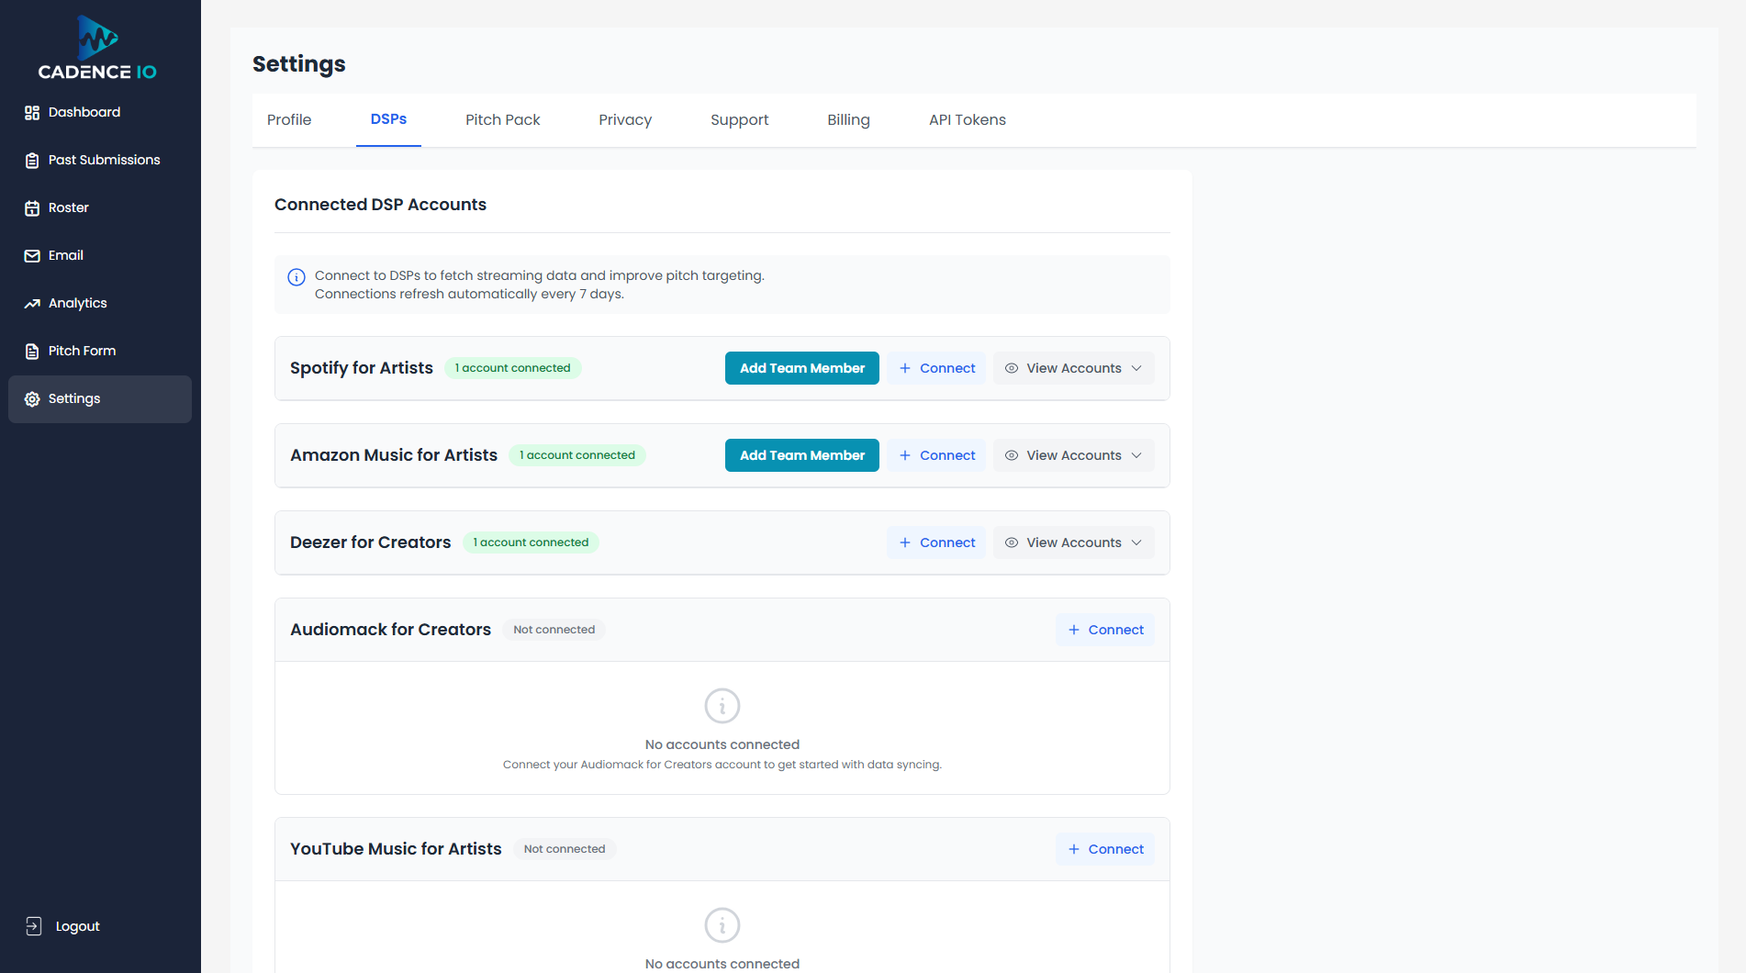Image resolution: width=1746 pixels, height=973 pixels.
Task: Click the plus icon in Amazon Music's Connect button
Action: click(x=905, y=455)
